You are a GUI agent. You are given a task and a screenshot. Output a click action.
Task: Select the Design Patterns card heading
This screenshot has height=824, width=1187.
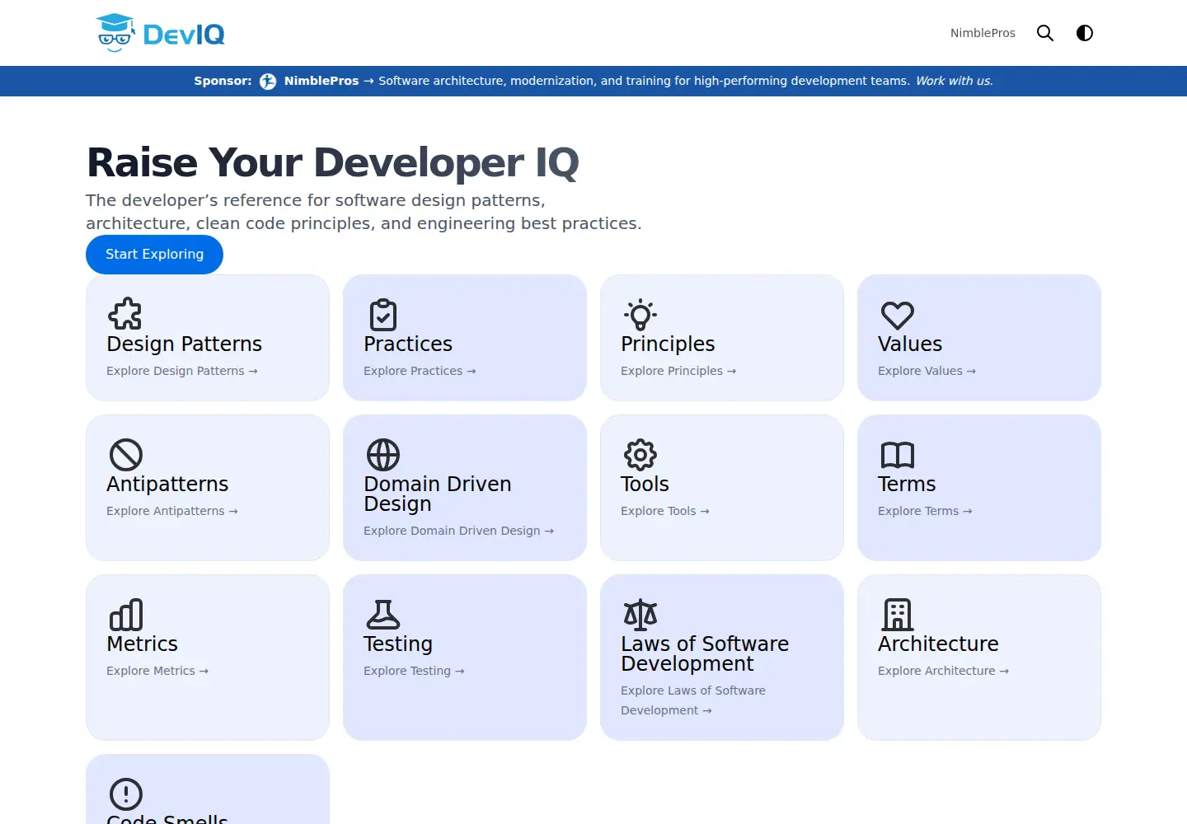coord(185,344)
